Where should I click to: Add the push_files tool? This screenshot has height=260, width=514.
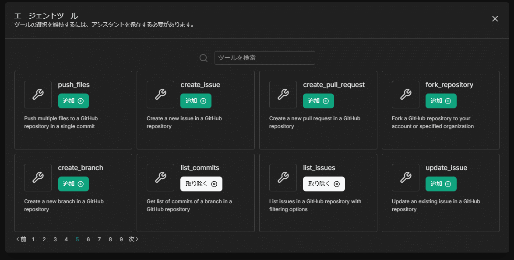[x=73, y=101]
